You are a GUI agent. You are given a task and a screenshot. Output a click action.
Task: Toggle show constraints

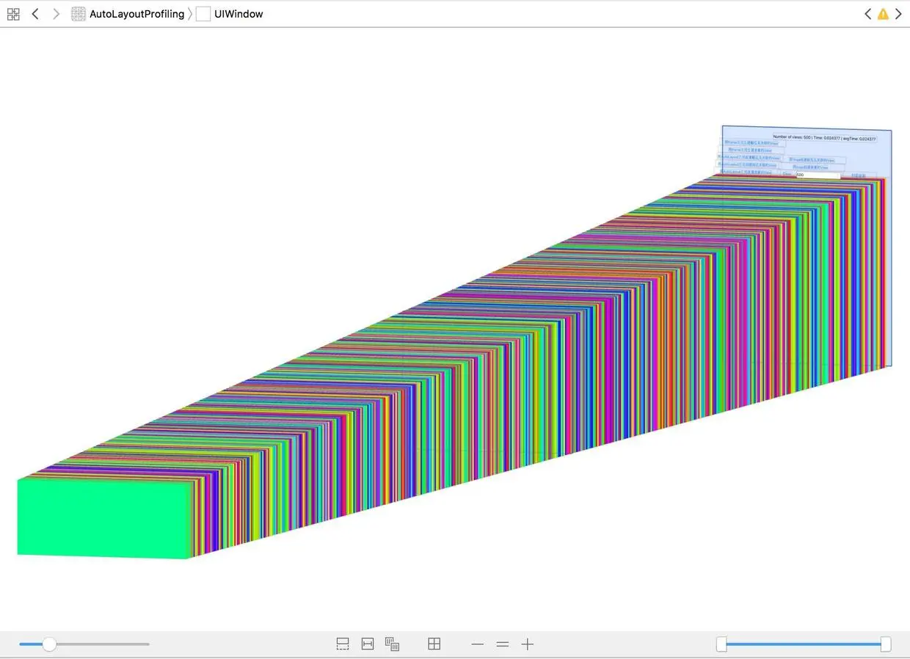pos(368,644)
